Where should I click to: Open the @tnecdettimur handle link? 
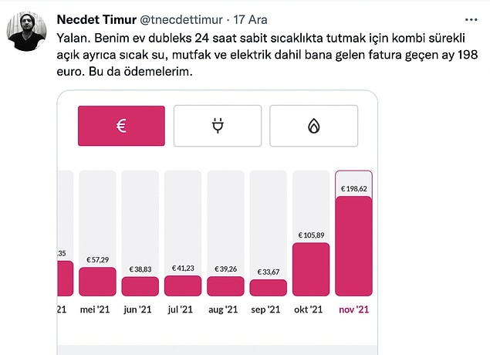(181, 20)
